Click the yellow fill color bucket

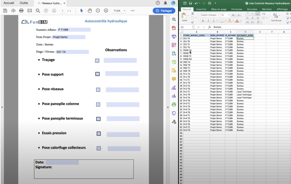pyautogui.click(x=230, y=21)
